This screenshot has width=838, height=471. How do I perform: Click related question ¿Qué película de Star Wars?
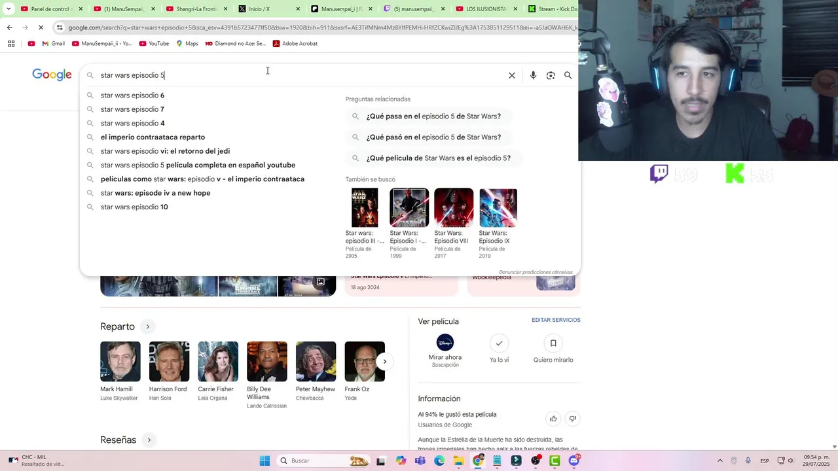click(x=433, y=158)
